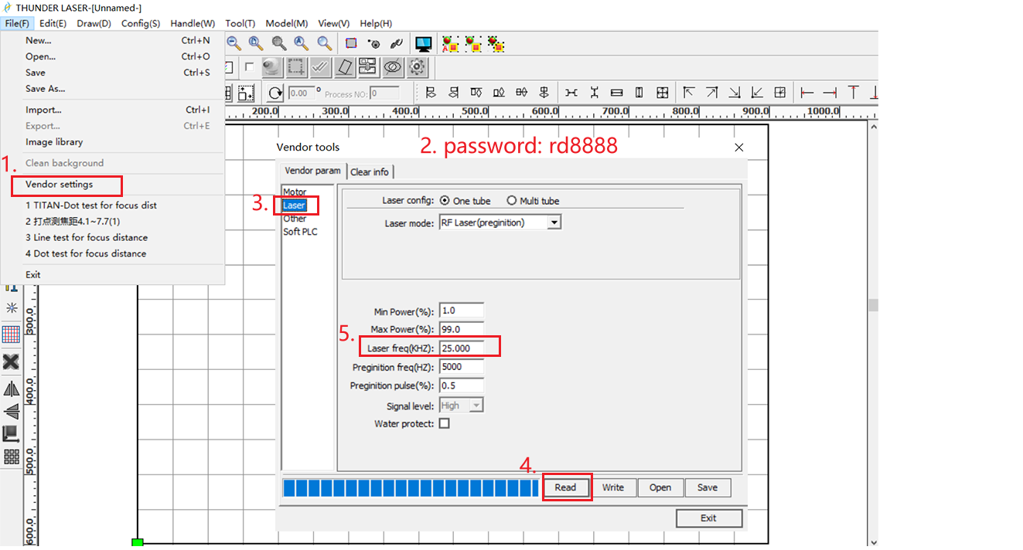The width and height of the screenshot is (1023, 550).
Task: Enable the Water protect checkbox
Action: [445, 424]
